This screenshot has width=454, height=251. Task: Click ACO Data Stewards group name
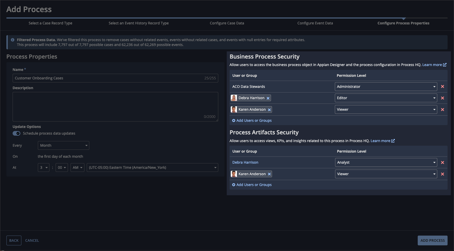coord(249,87)
